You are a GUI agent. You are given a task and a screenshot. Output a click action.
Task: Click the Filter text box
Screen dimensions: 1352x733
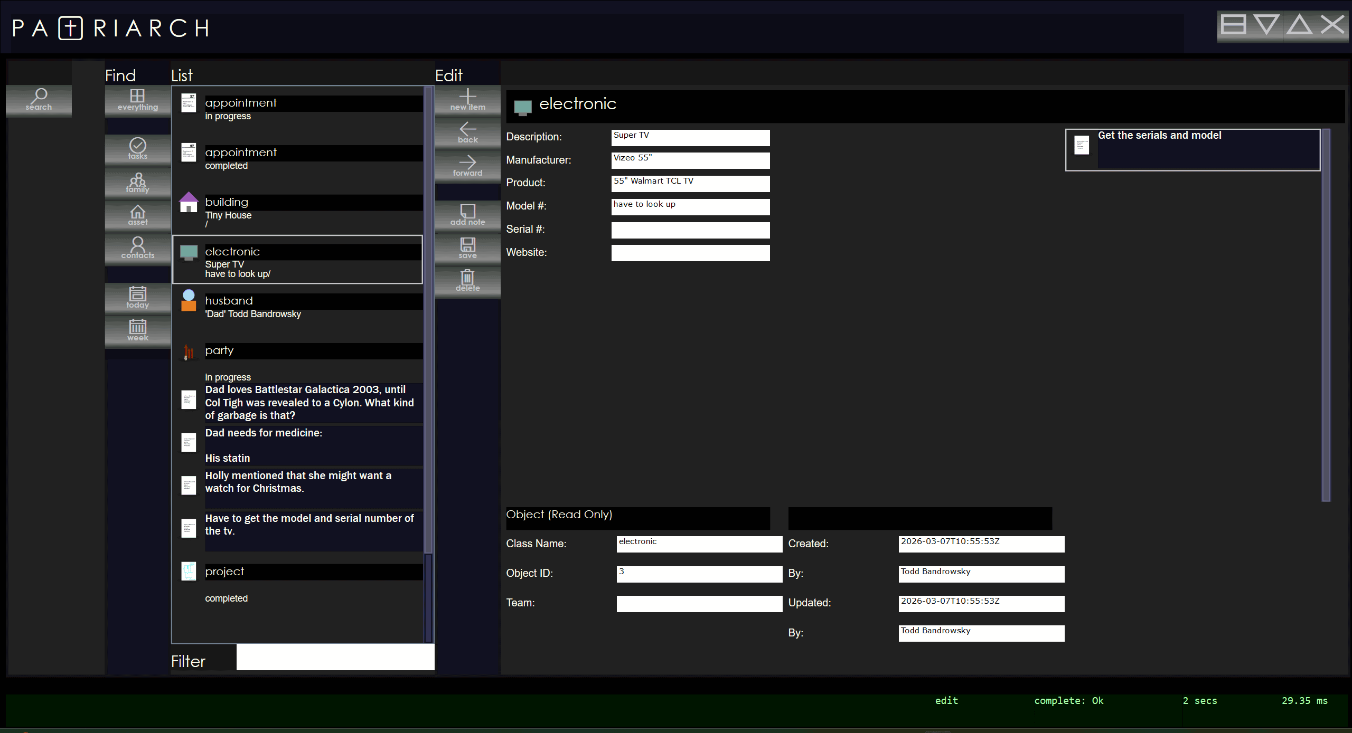(335, 657)
